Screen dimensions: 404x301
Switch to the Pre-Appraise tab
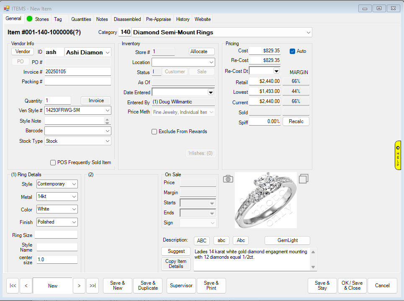[158, 19]
